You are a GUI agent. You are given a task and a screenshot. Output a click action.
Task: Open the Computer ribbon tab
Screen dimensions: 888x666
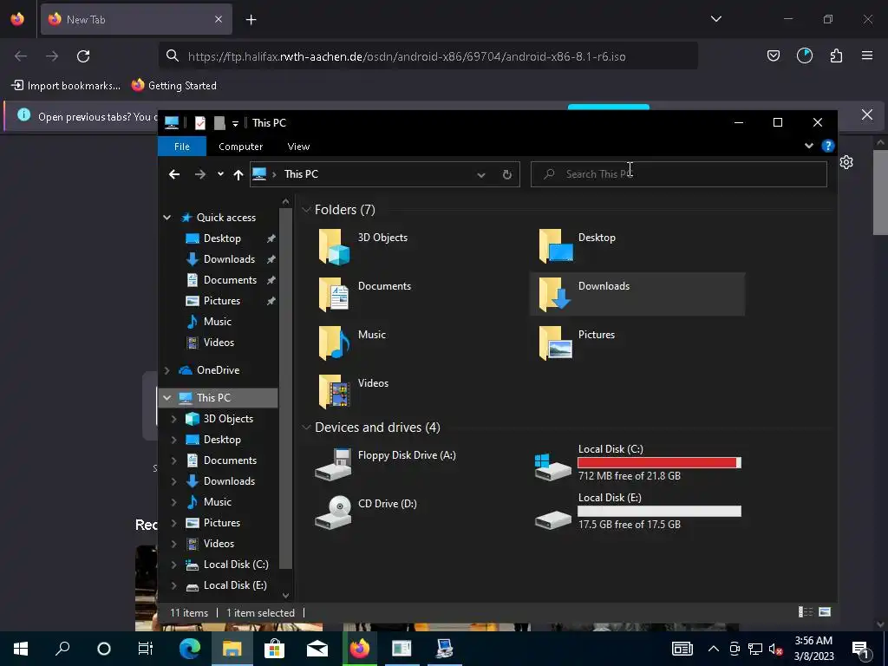[x=241, y=147]
